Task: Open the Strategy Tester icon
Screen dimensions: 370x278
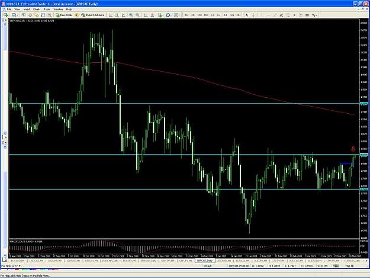Action: 50,15
